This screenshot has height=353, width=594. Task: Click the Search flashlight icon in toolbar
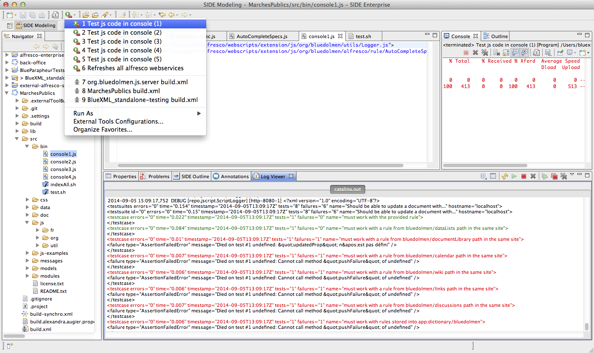coord(105,15)
